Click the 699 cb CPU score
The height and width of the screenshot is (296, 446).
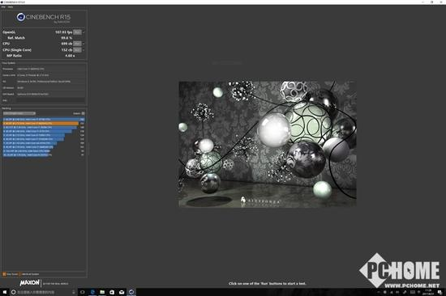(66, 44)
